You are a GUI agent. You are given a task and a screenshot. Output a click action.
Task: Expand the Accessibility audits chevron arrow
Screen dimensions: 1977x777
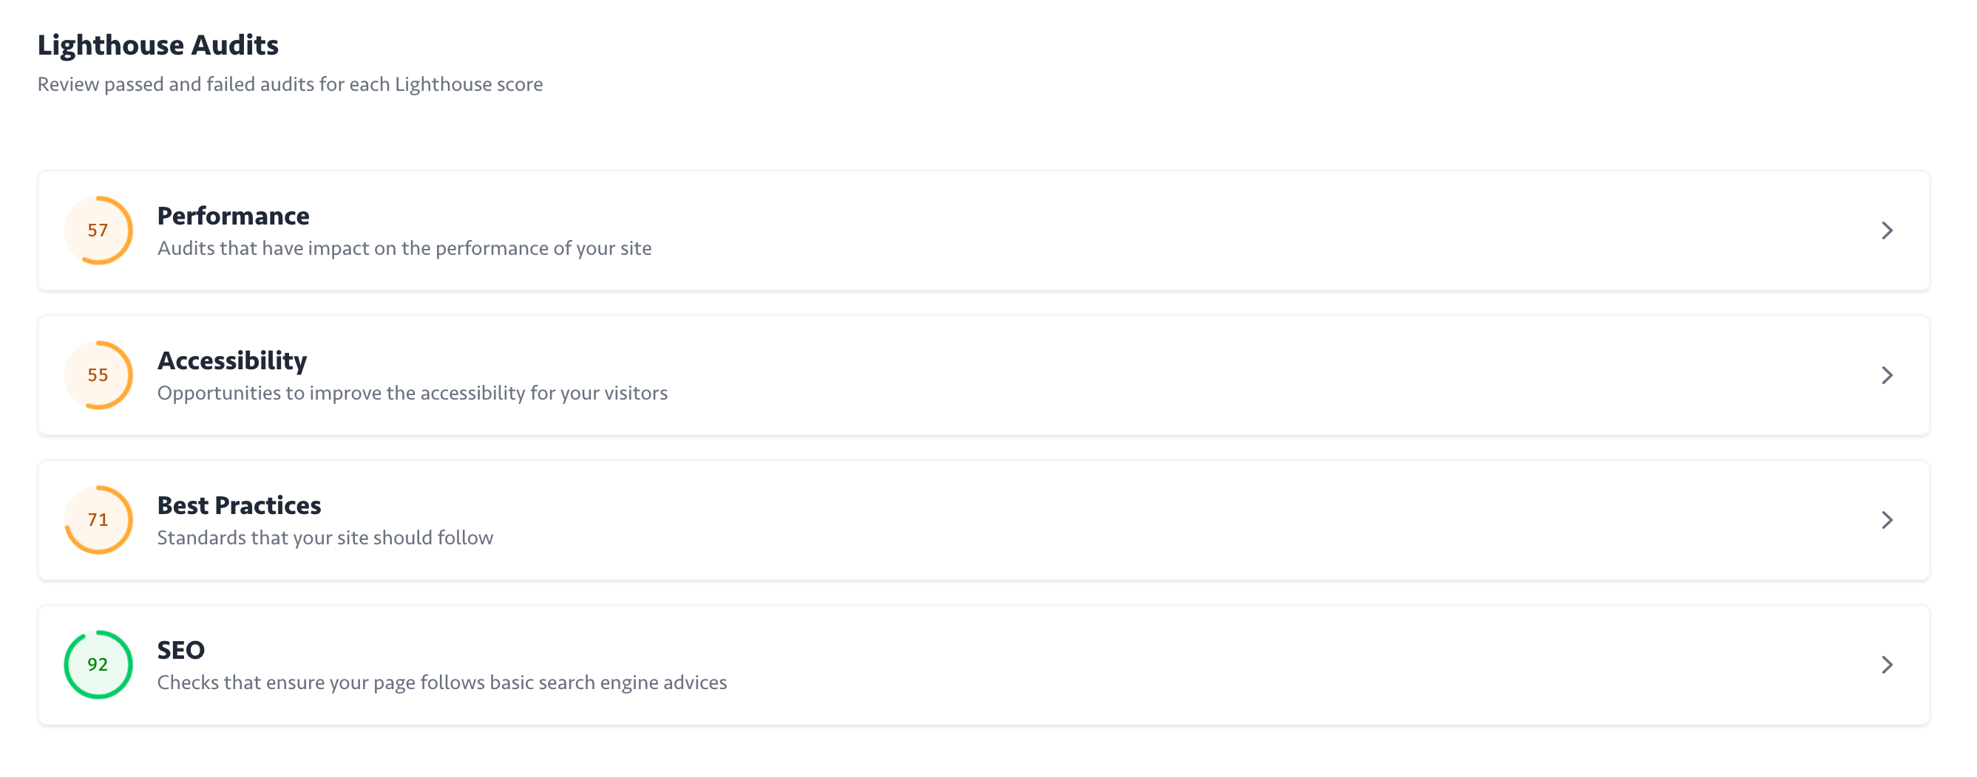pos(1887,375)
